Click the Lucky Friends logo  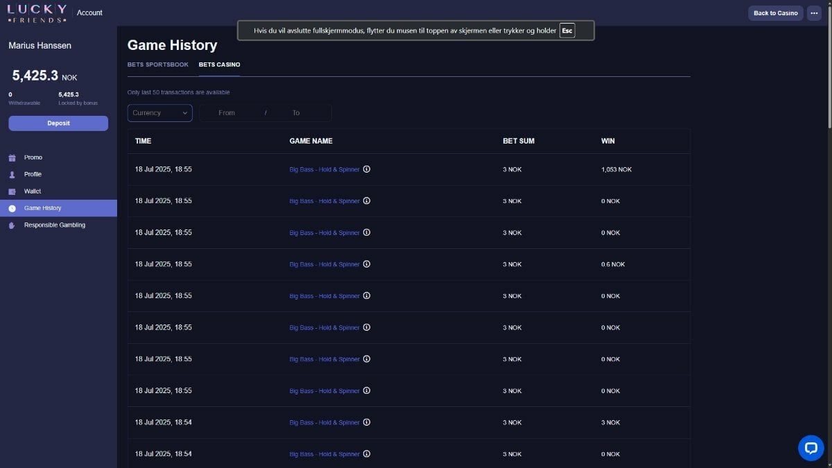(x=37, y=13)
